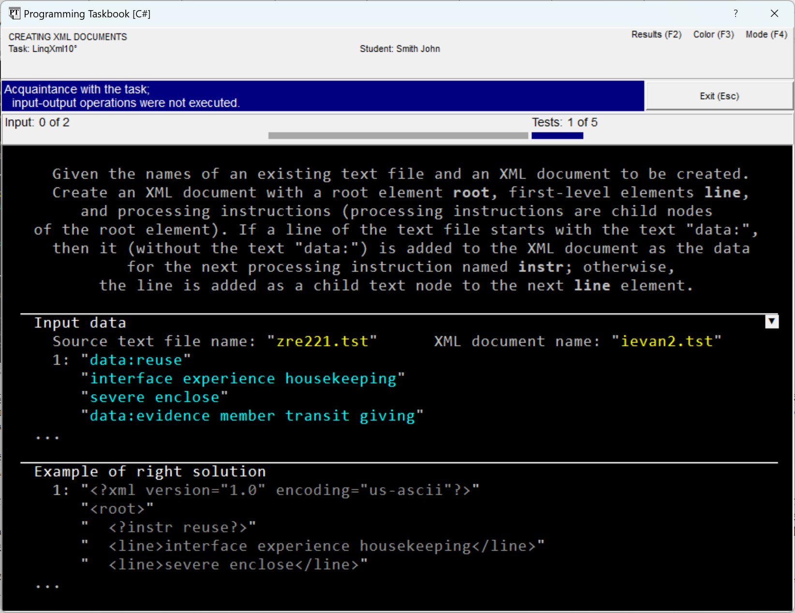
Task: Click the blue tests progress bar segment
Action: [557, 136]
